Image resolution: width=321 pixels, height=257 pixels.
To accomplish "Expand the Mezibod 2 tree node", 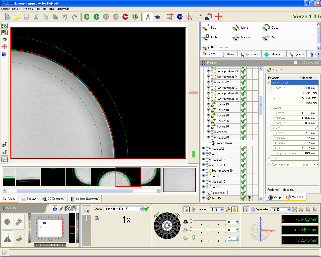I will tap(204, 148).
